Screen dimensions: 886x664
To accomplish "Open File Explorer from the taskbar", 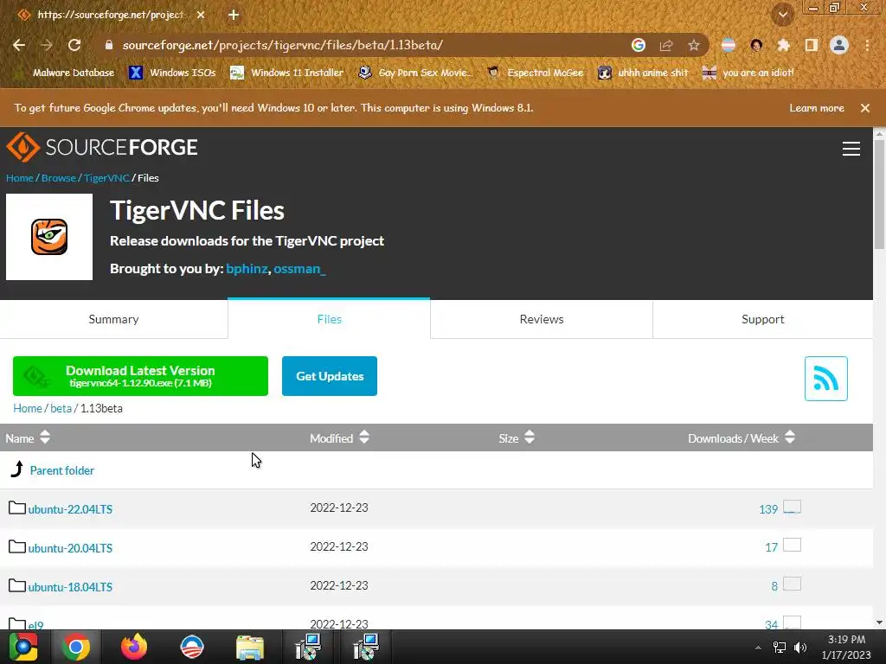I will click(250, 647).
